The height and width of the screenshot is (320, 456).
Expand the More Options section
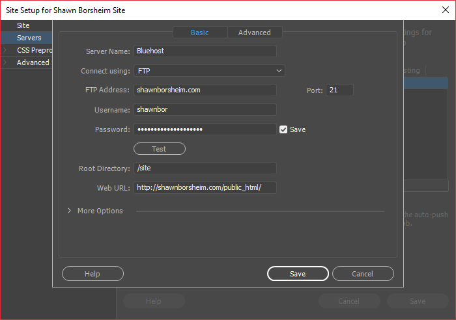point(69,211)
